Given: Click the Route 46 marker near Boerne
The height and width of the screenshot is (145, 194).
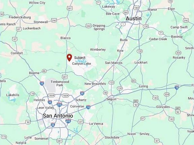Looking at the screenshot, I should point(44,71).
